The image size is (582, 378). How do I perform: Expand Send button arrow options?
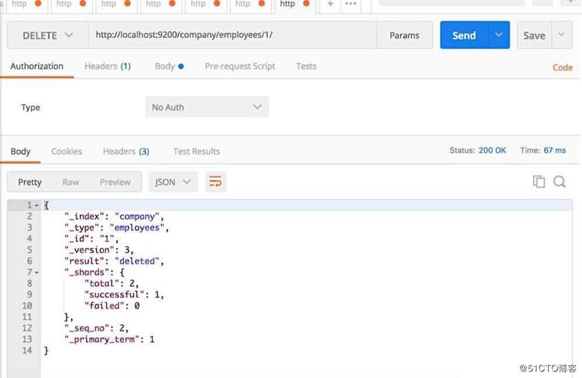499,35
